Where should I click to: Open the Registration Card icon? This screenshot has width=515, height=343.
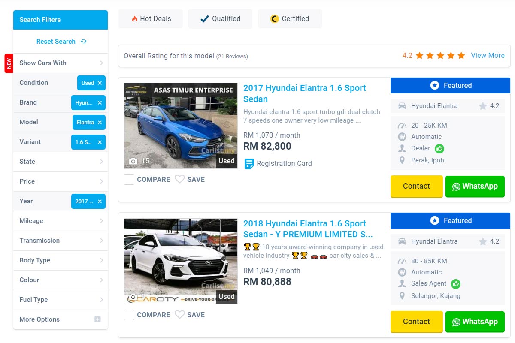(249, 164)
